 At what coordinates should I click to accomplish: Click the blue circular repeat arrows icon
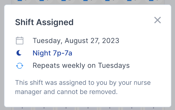pyautogui.click(x=20, y=66)
